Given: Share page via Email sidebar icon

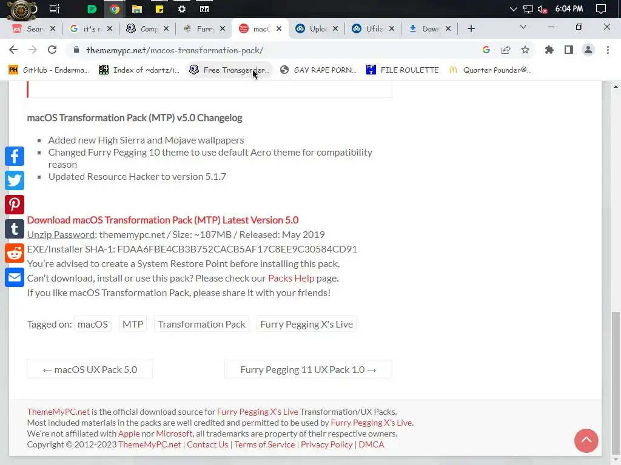Looking at the screenshot, I should (x=15, y=277).
